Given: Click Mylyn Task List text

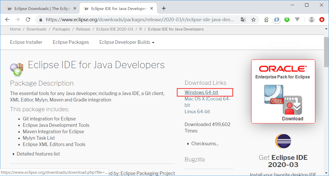Looking at the screenshot, I should pyautogui.click(x=39, y=138).
